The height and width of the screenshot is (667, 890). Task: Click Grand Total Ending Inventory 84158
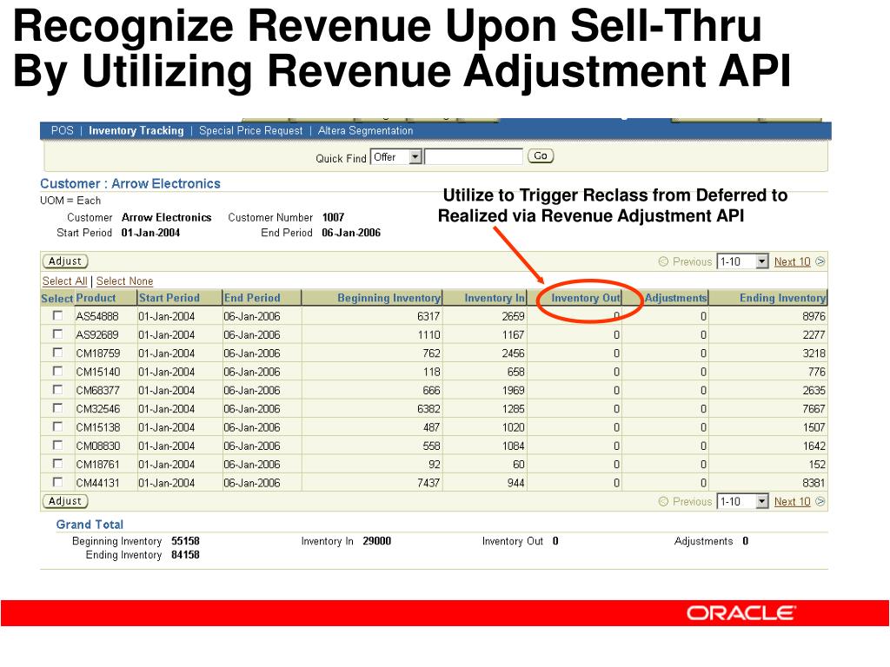pyautogui.click(x=185, y=555)
